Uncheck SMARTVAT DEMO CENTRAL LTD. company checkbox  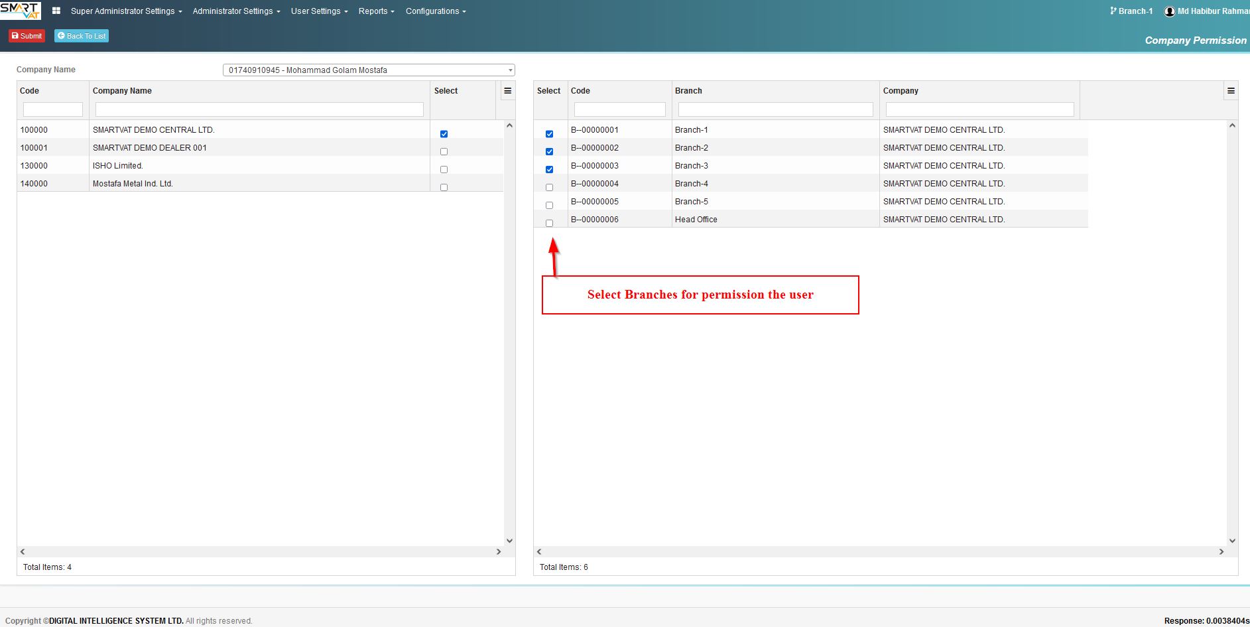[444, 134]
